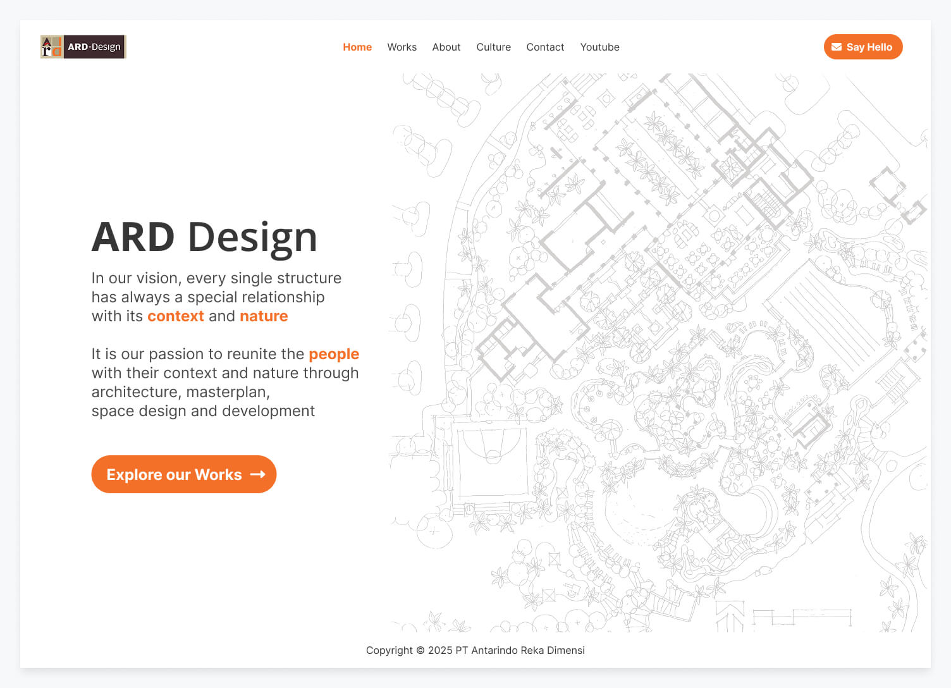
Task: Click the envelope icon in Say Hello button
Action: pyautogui.click(x=836, y=47)
